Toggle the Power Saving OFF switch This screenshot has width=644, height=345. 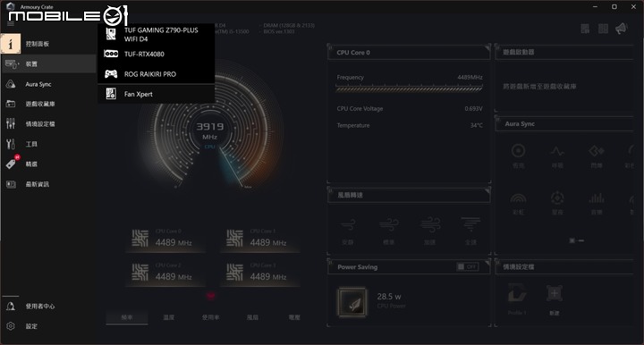468,266
